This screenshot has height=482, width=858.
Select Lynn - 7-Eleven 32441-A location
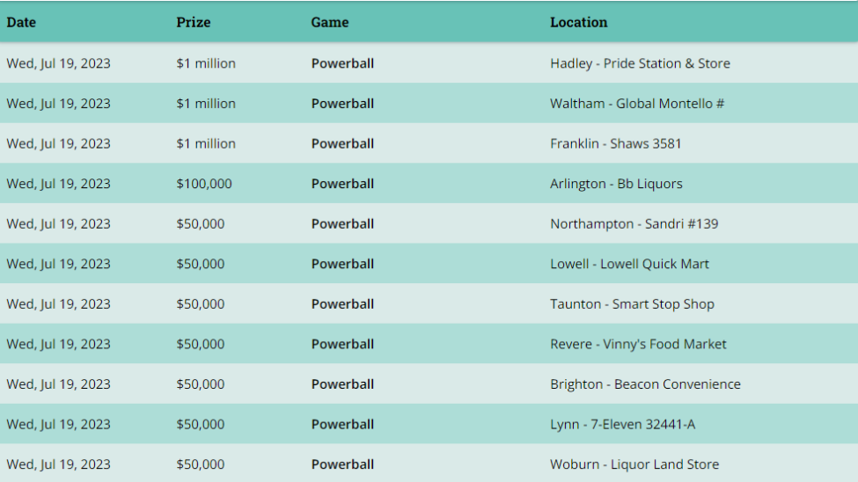(x=623, y=425)
